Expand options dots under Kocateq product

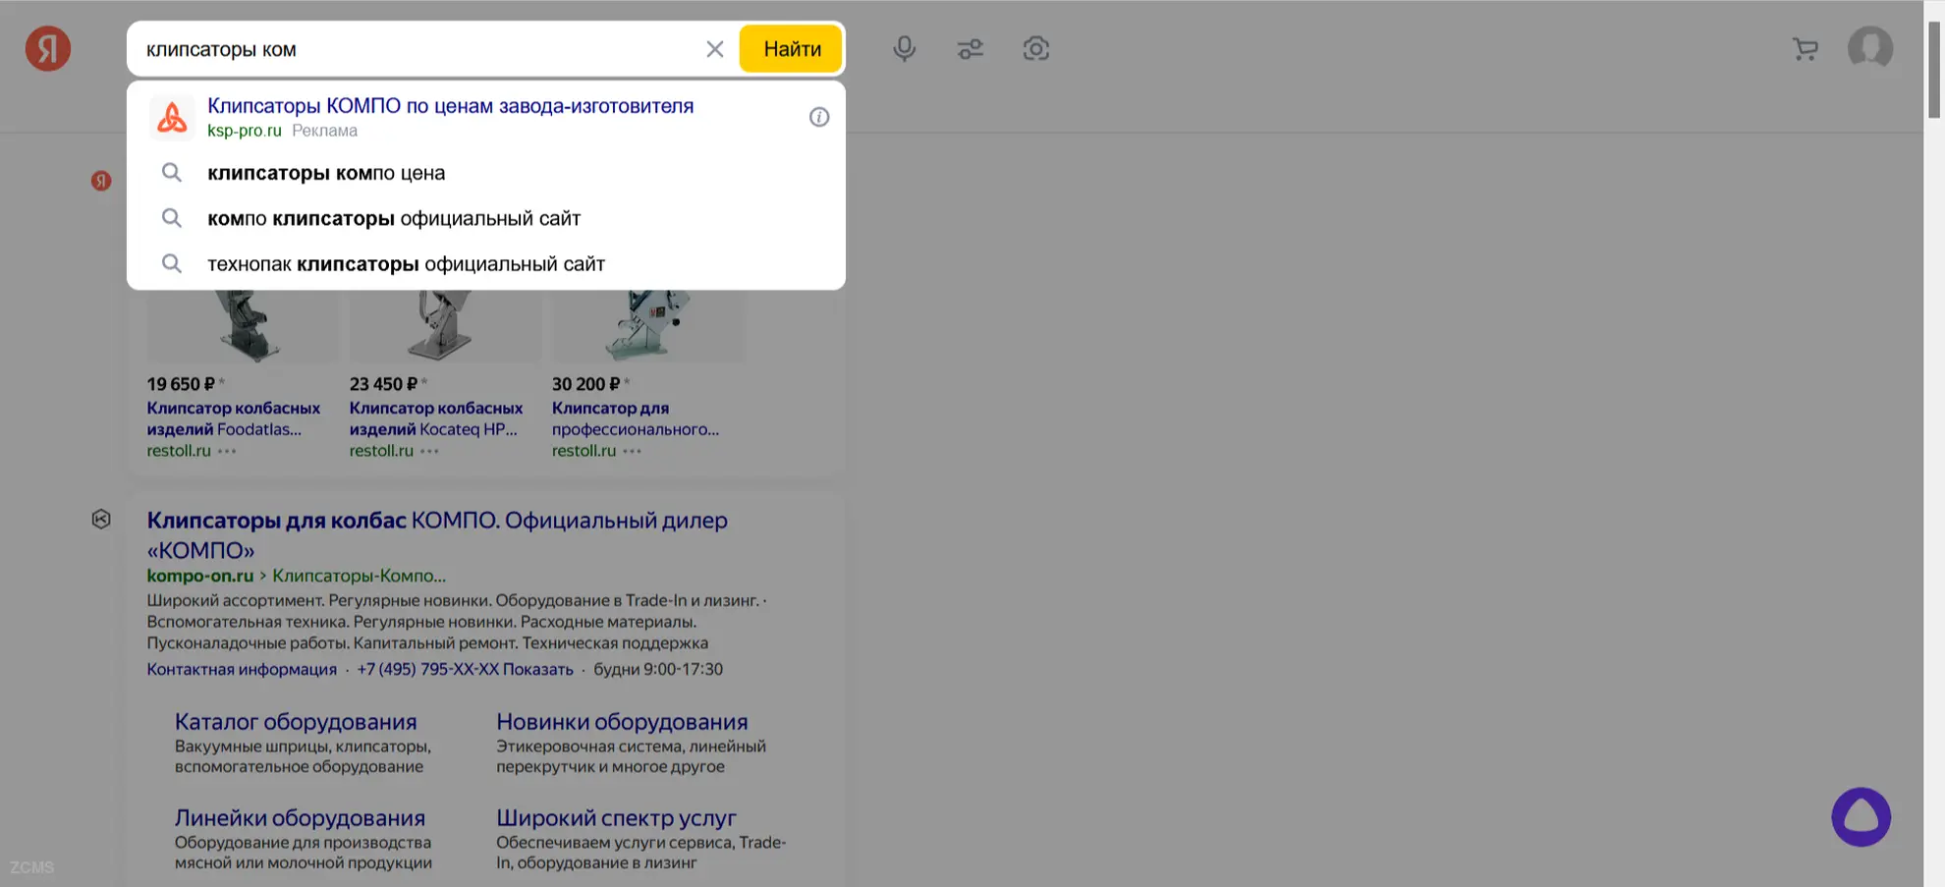[x=429, y=451]
